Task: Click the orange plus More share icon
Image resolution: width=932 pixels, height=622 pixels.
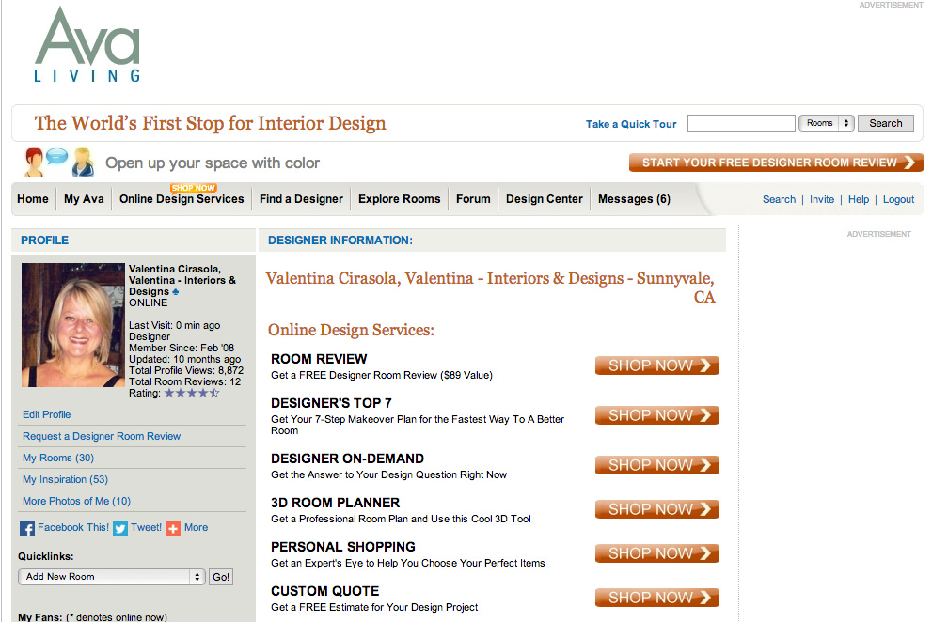Action: pos(173,529)
